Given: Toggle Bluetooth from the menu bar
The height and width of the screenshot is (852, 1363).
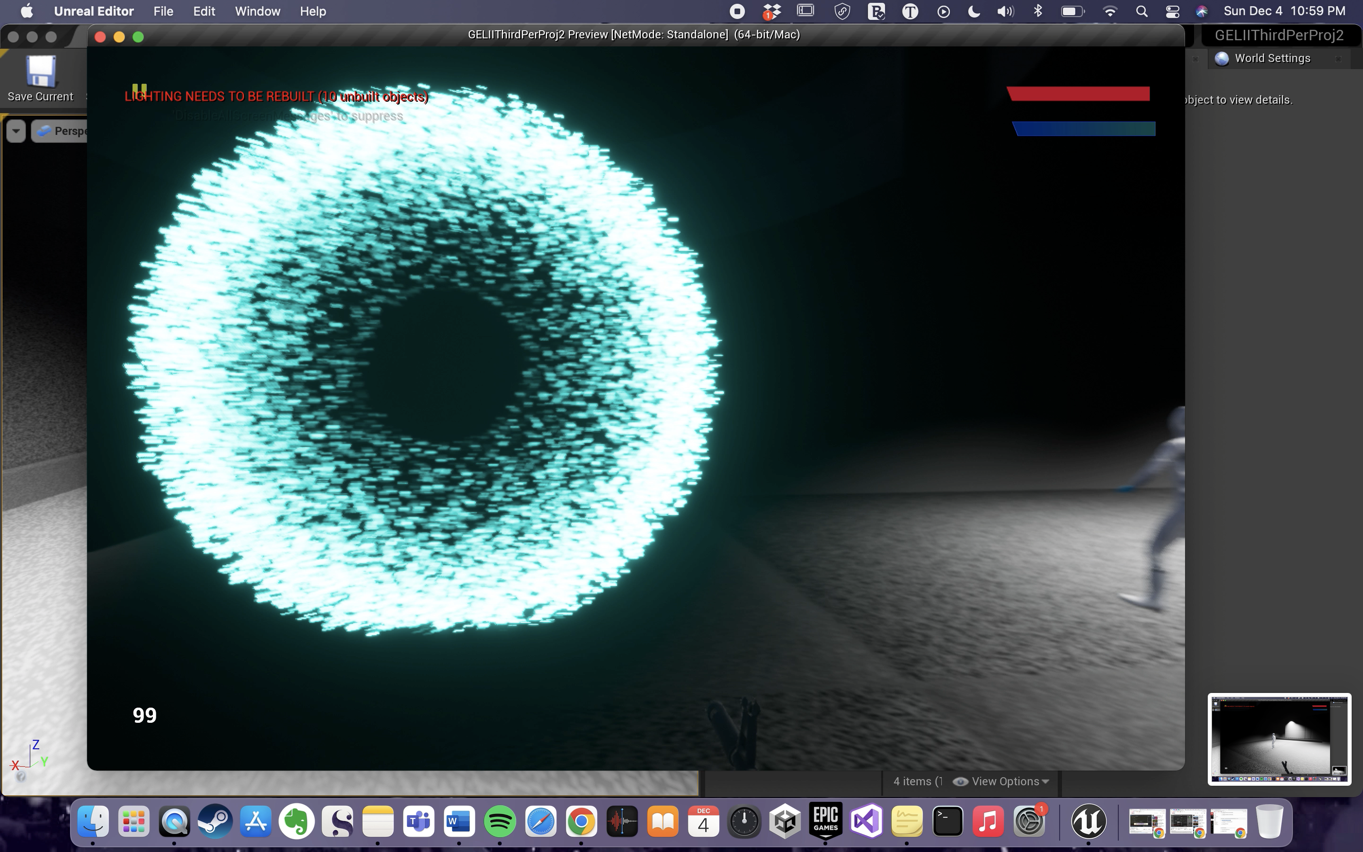Looking at the screenshot, I should tap(1038, 11).
